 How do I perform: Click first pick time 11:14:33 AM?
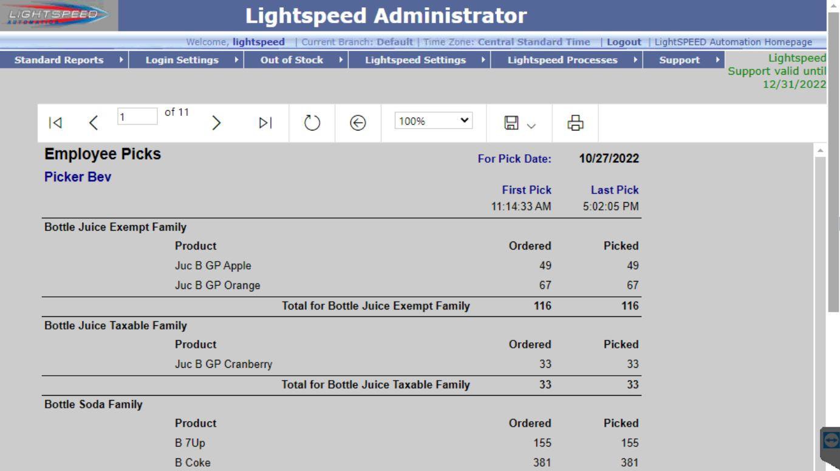521,207
